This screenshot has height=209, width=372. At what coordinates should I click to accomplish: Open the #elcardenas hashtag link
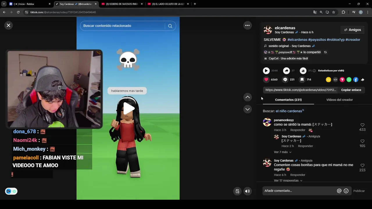297,40
